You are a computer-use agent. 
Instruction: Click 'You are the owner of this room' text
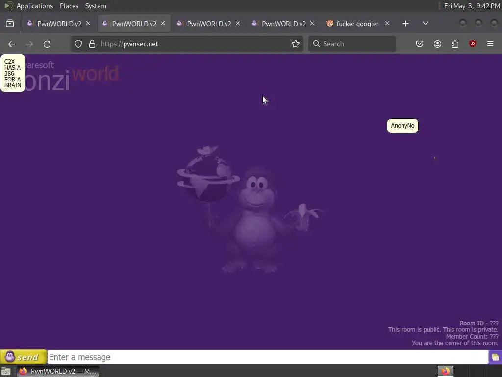(x=455, y=343)
